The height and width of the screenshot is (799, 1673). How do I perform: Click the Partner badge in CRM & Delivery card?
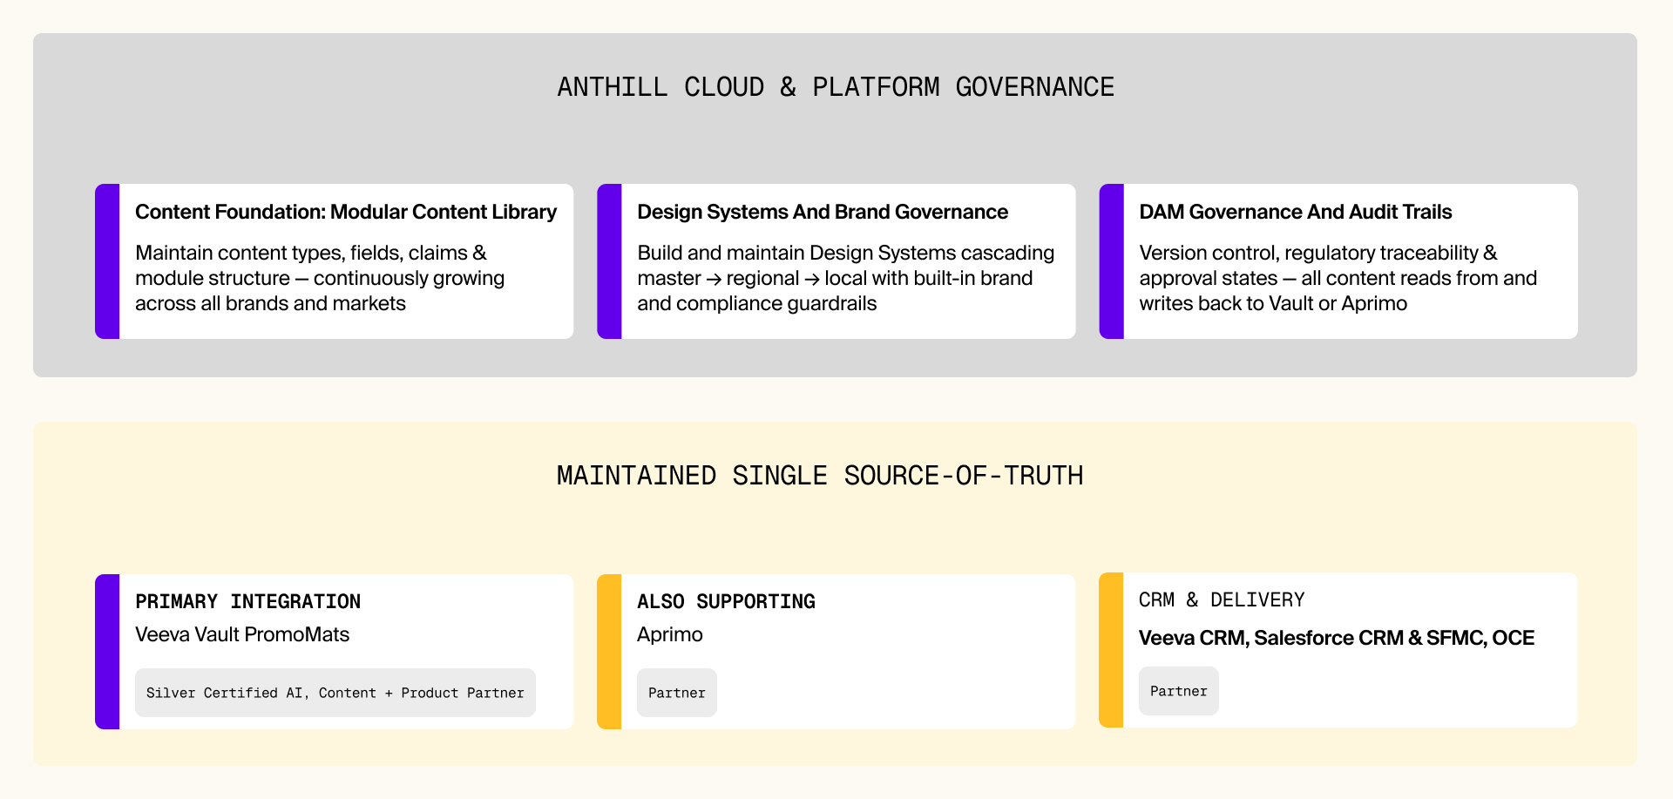(x=1179, y=691)
